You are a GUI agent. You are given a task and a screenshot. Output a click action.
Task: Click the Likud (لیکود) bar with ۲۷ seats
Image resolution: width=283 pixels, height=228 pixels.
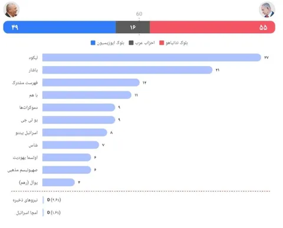click(x=152, y=58)
